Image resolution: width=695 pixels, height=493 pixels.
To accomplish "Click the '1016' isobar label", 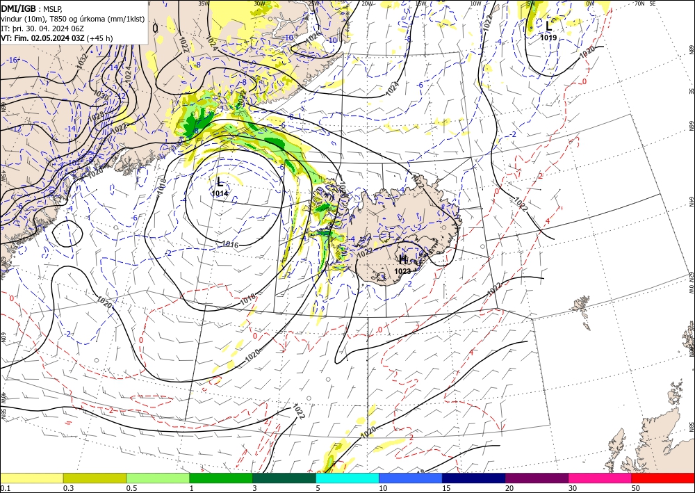I will click(x=230, y=245).
